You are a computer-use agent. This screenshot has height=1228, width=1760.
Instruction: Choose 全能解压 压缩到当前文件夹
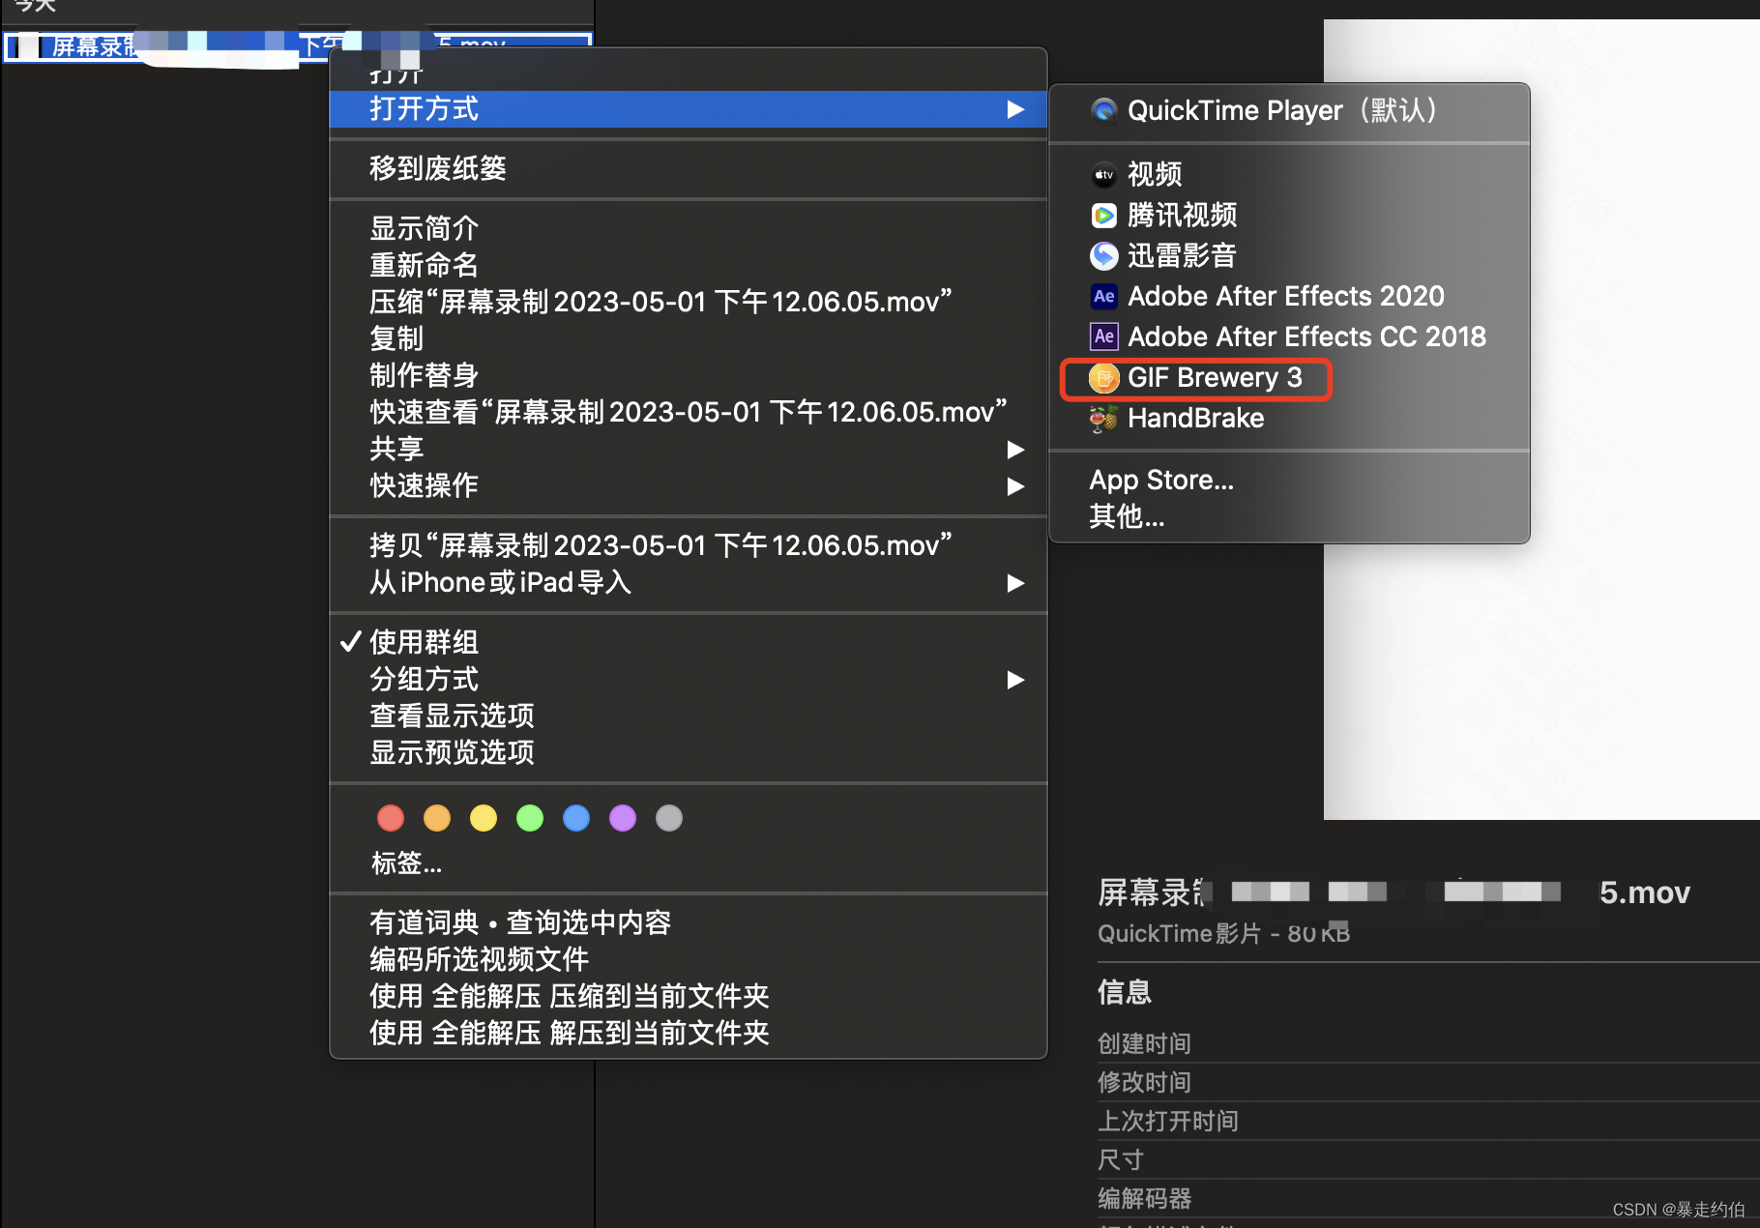click(689, 996)
